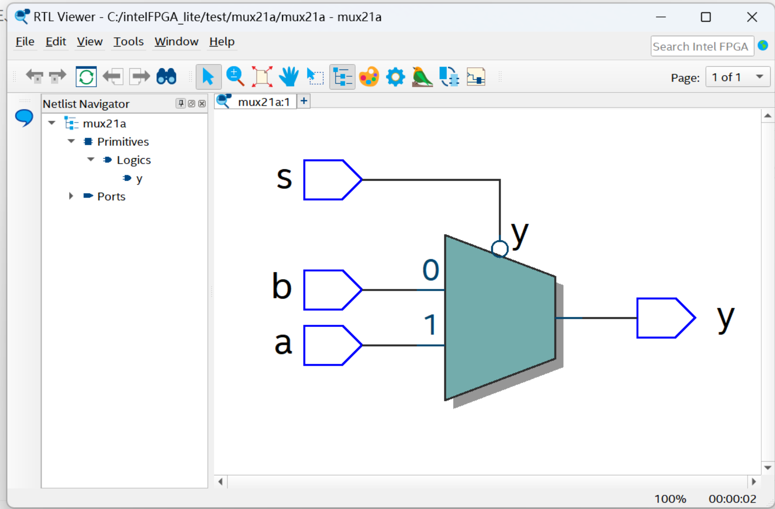775x509 pixels.
Task: Open the gear settings icon
Action: [x=395, y=77]
